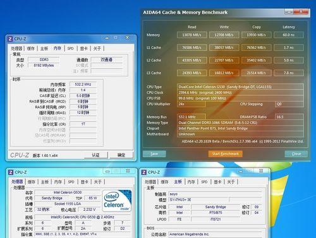Click 循环周期 (tRAS) value 12 时钟
The height and width of the screenshot is (238, 316).
(83, 113)
